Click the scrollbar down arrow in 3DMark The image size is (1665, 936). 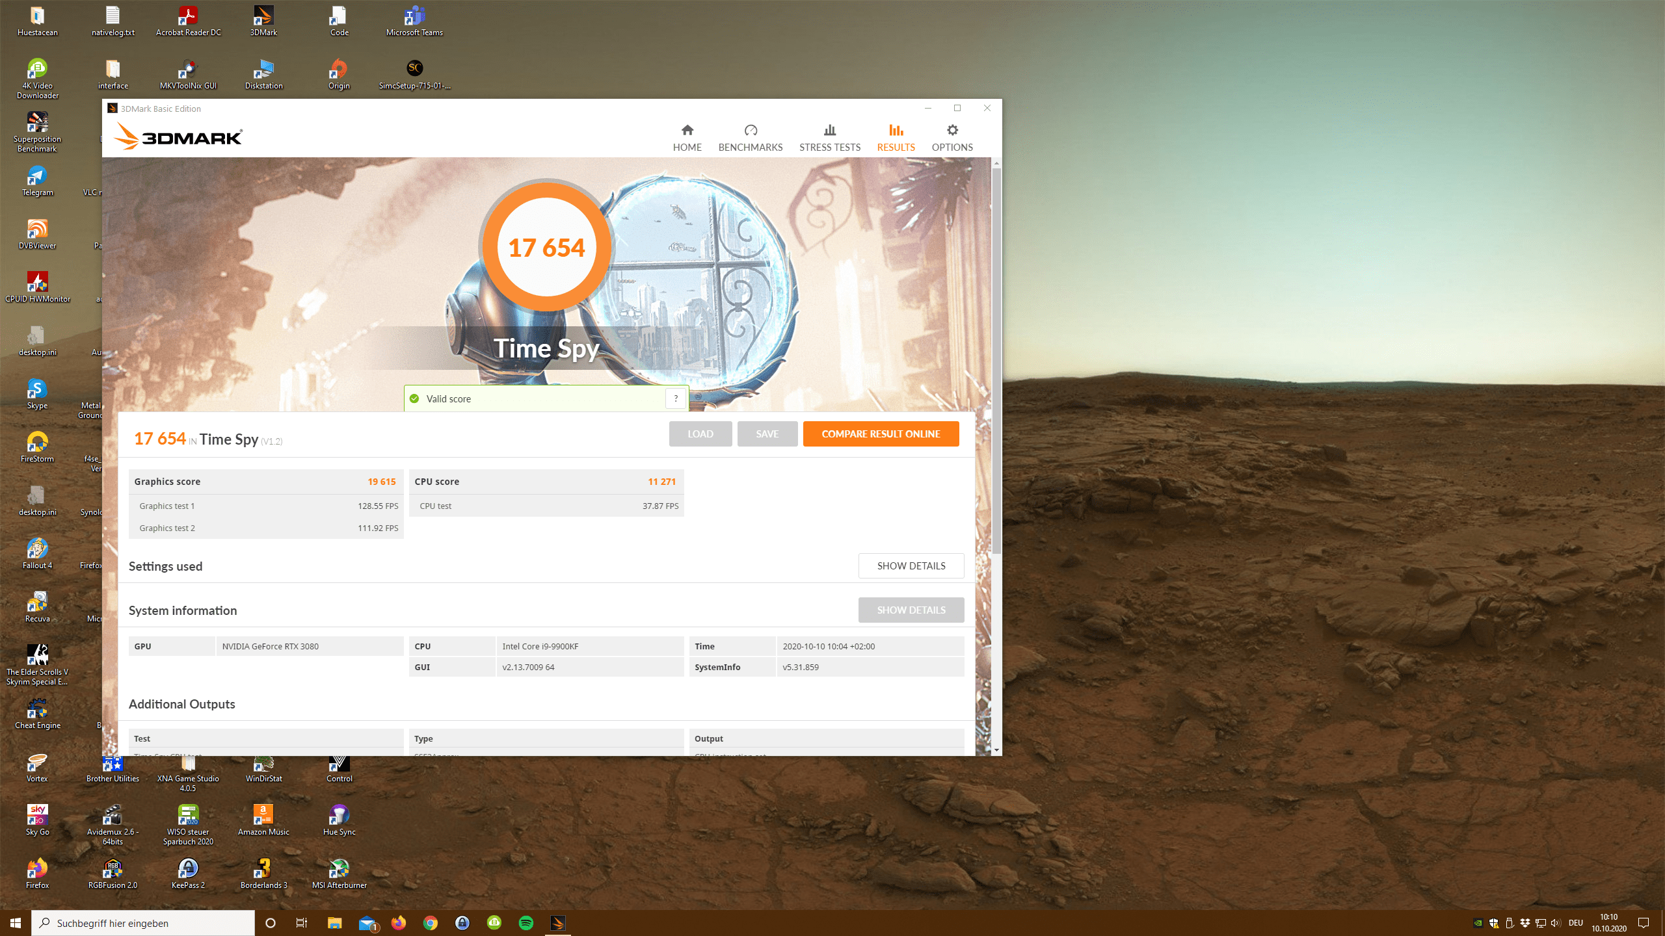996,750
